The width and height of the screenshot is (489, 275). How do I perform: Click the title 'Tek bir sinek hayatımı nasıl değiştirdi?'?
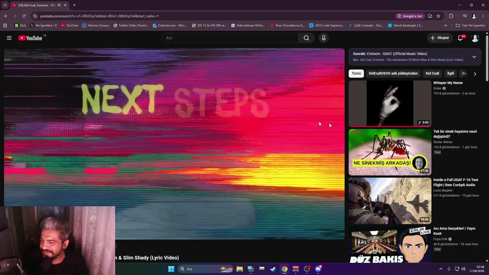pyautogui.click(x=455, y=134)
